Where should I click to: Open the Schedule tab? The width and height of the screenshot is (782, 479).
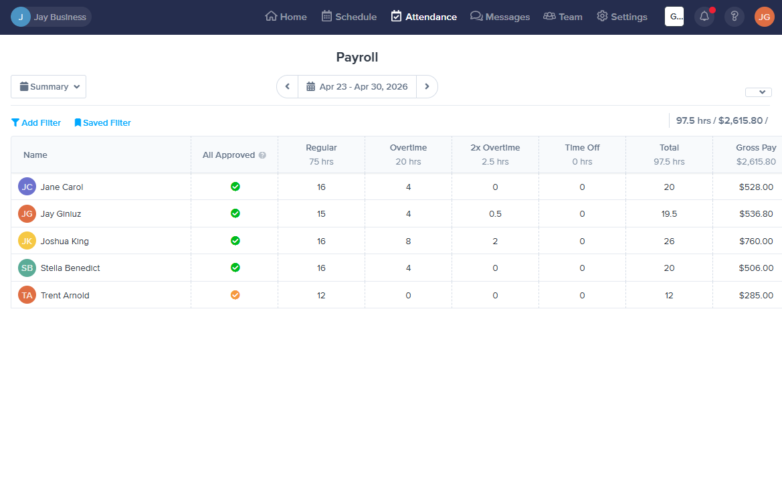pyautogui.click(x=349, y=17)
